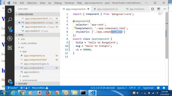Open the Extensions view in the activity bar
Viewport: 172px width, 96px height.
(10, 48)
